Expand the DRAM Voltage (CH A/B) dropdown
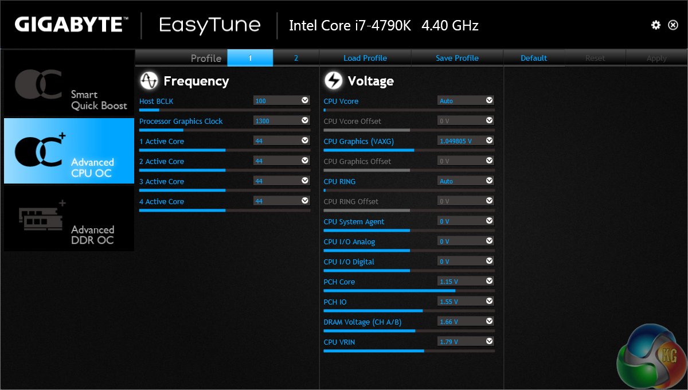Image resolution: width=688 pixels, height=390 pixels. tap(489, 321)
